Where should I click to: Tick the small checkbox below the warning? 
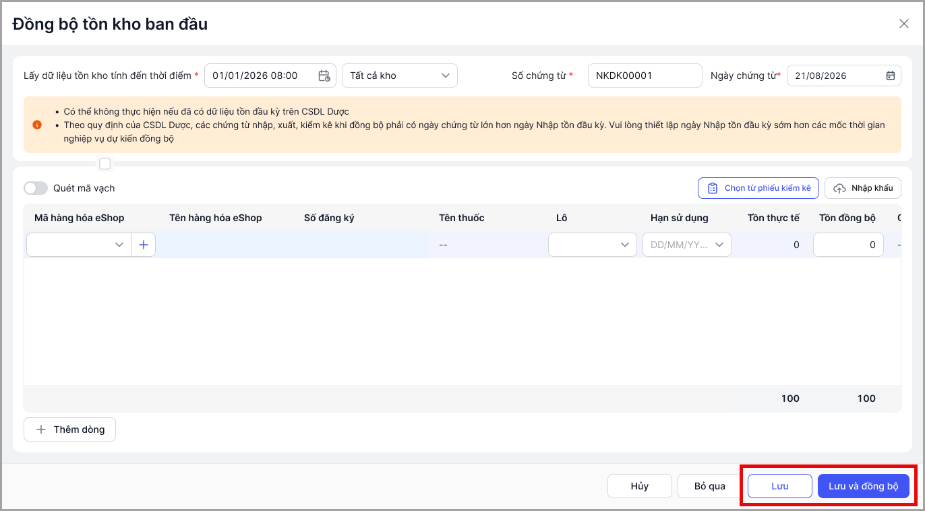(x=105, y=164)
